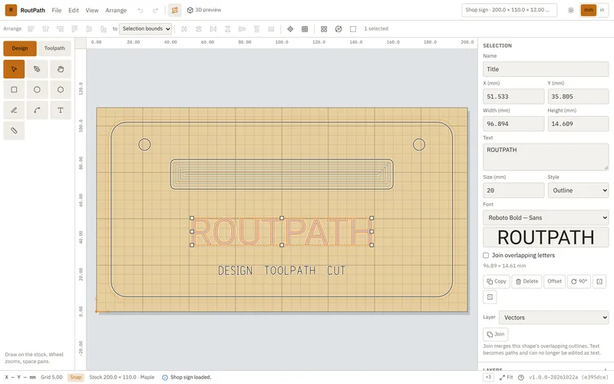Click the grid array icon
Viewport: 614px width, 384px height.
[x=305, y=28]
